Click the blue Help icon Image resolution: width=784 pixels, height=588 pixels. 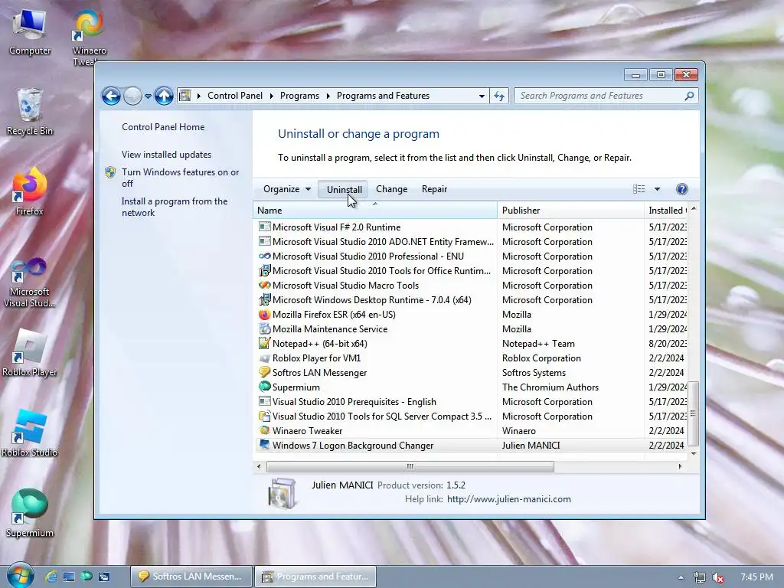[682, 189]
